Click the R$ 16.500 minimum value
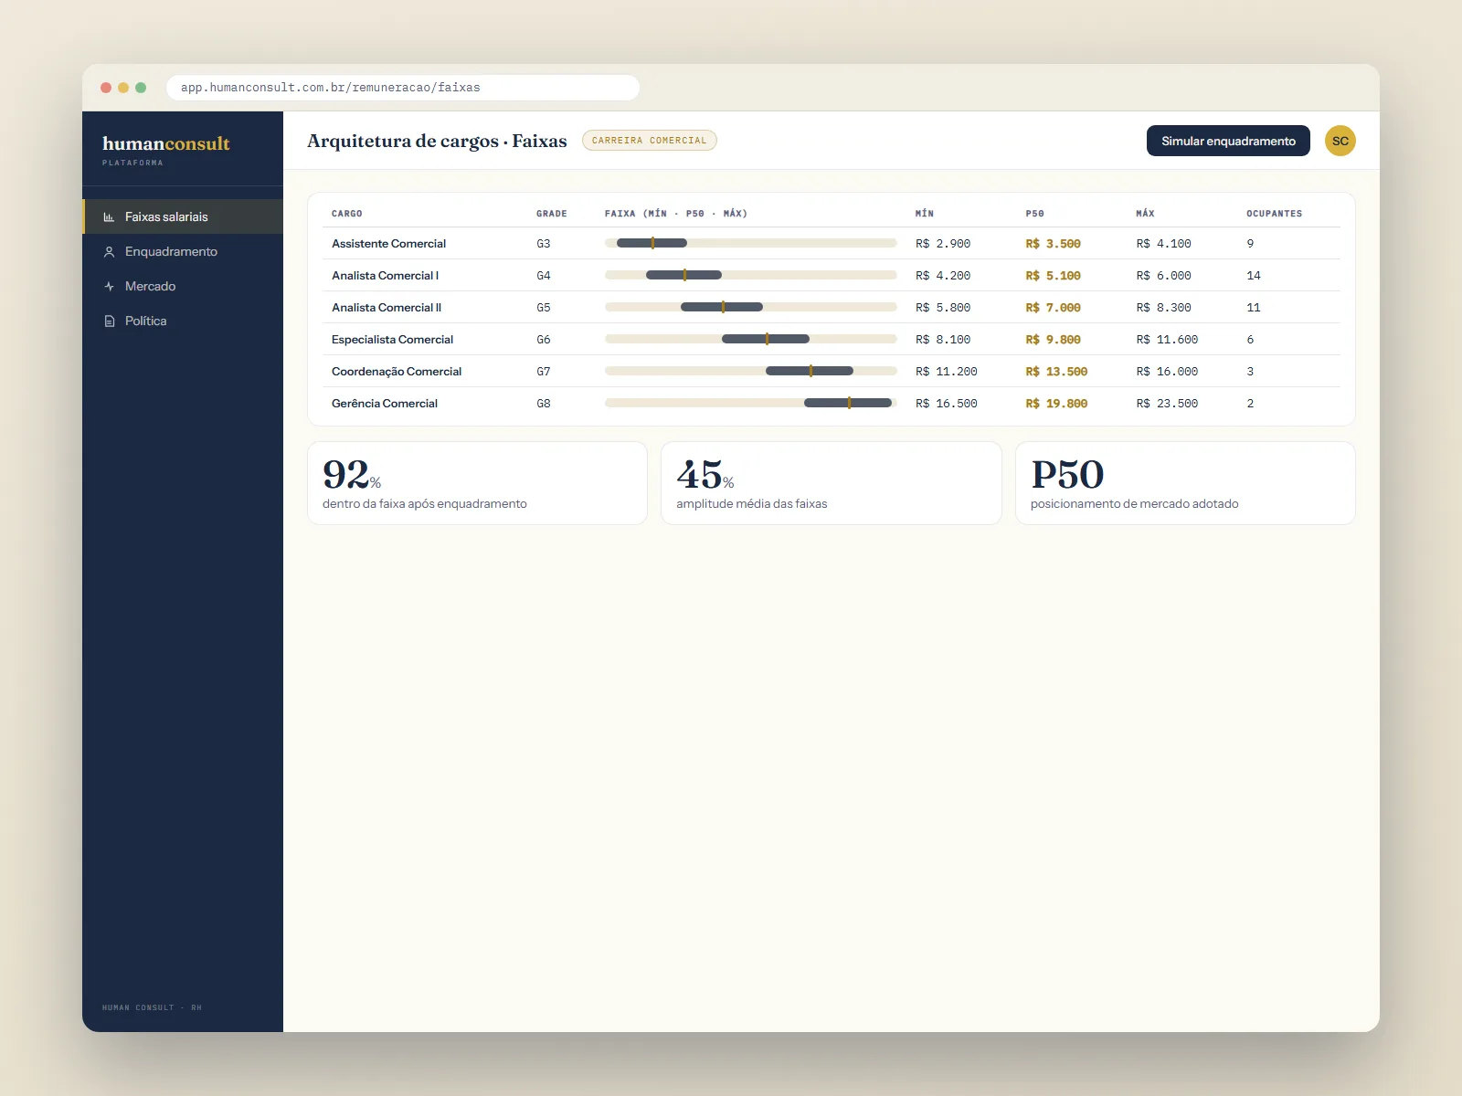1462x1096 pixels. (x=947, y=404)
